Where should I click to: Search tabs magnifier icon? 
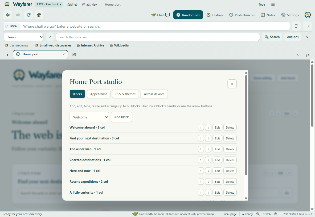pyautogui.click(x=307, y=55)
